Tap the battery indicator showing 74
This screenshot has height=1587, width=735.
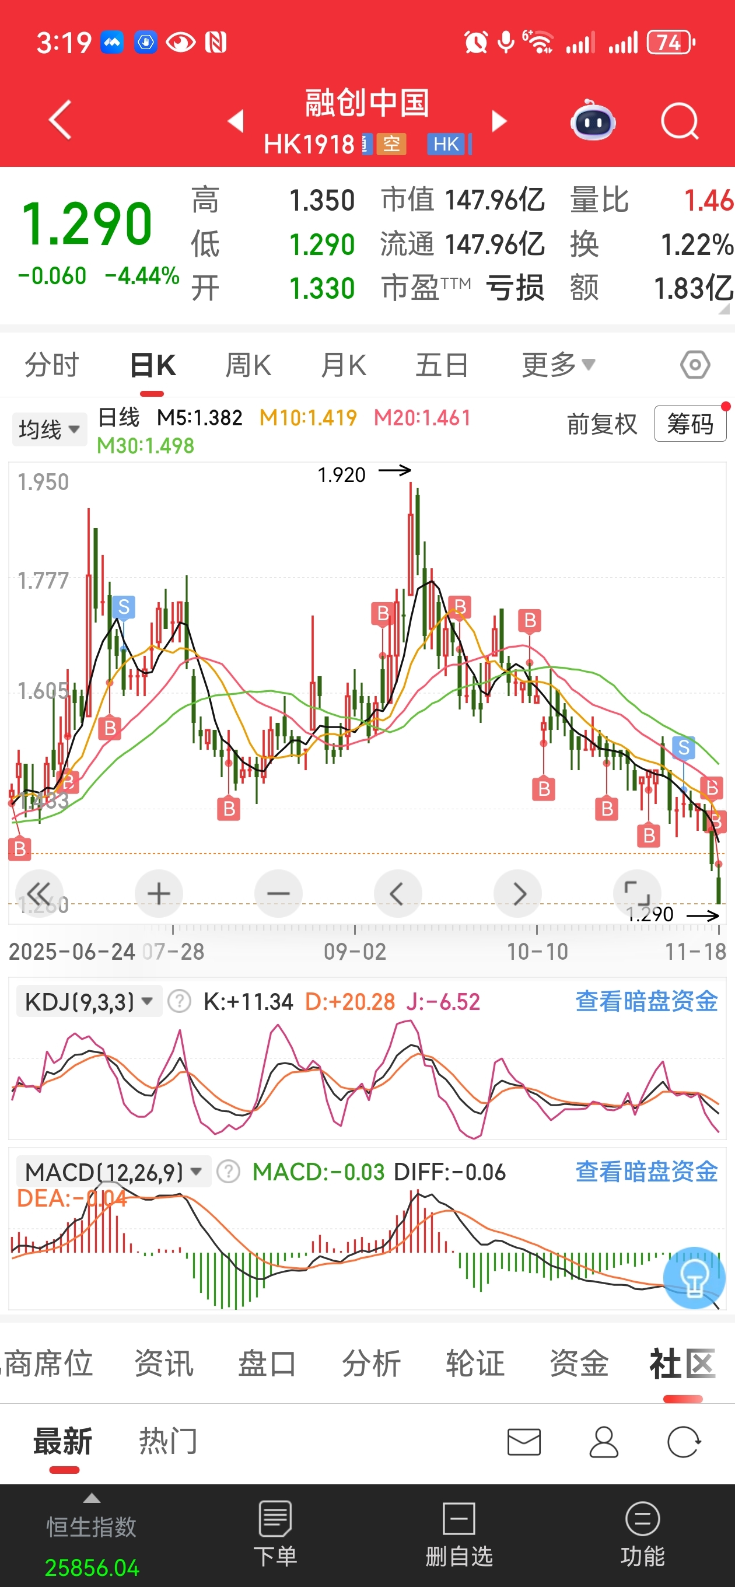tap(671, 42)
